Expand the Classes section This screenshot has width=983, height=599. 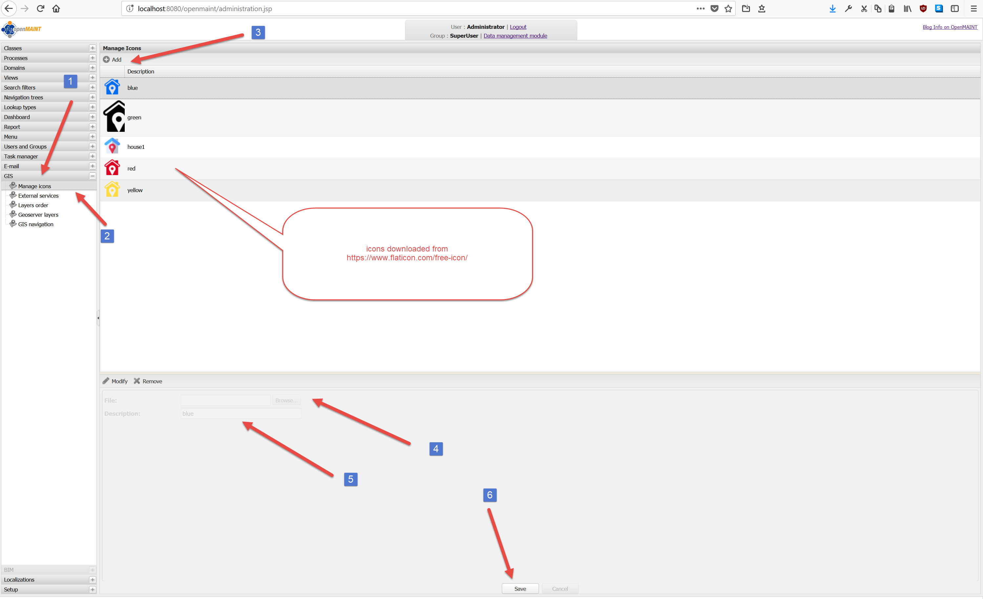[x=92, y=48]
